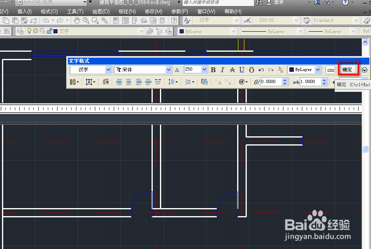Viewport: 371px width, 249px height.
Task: Click main toolbar Undo arrow
Action: 45,20
